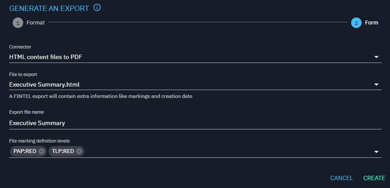The height and width of the screenshot is (188, 390).
Task: Expand the Connector dropdown arrow
Action: tap(376, 57)
